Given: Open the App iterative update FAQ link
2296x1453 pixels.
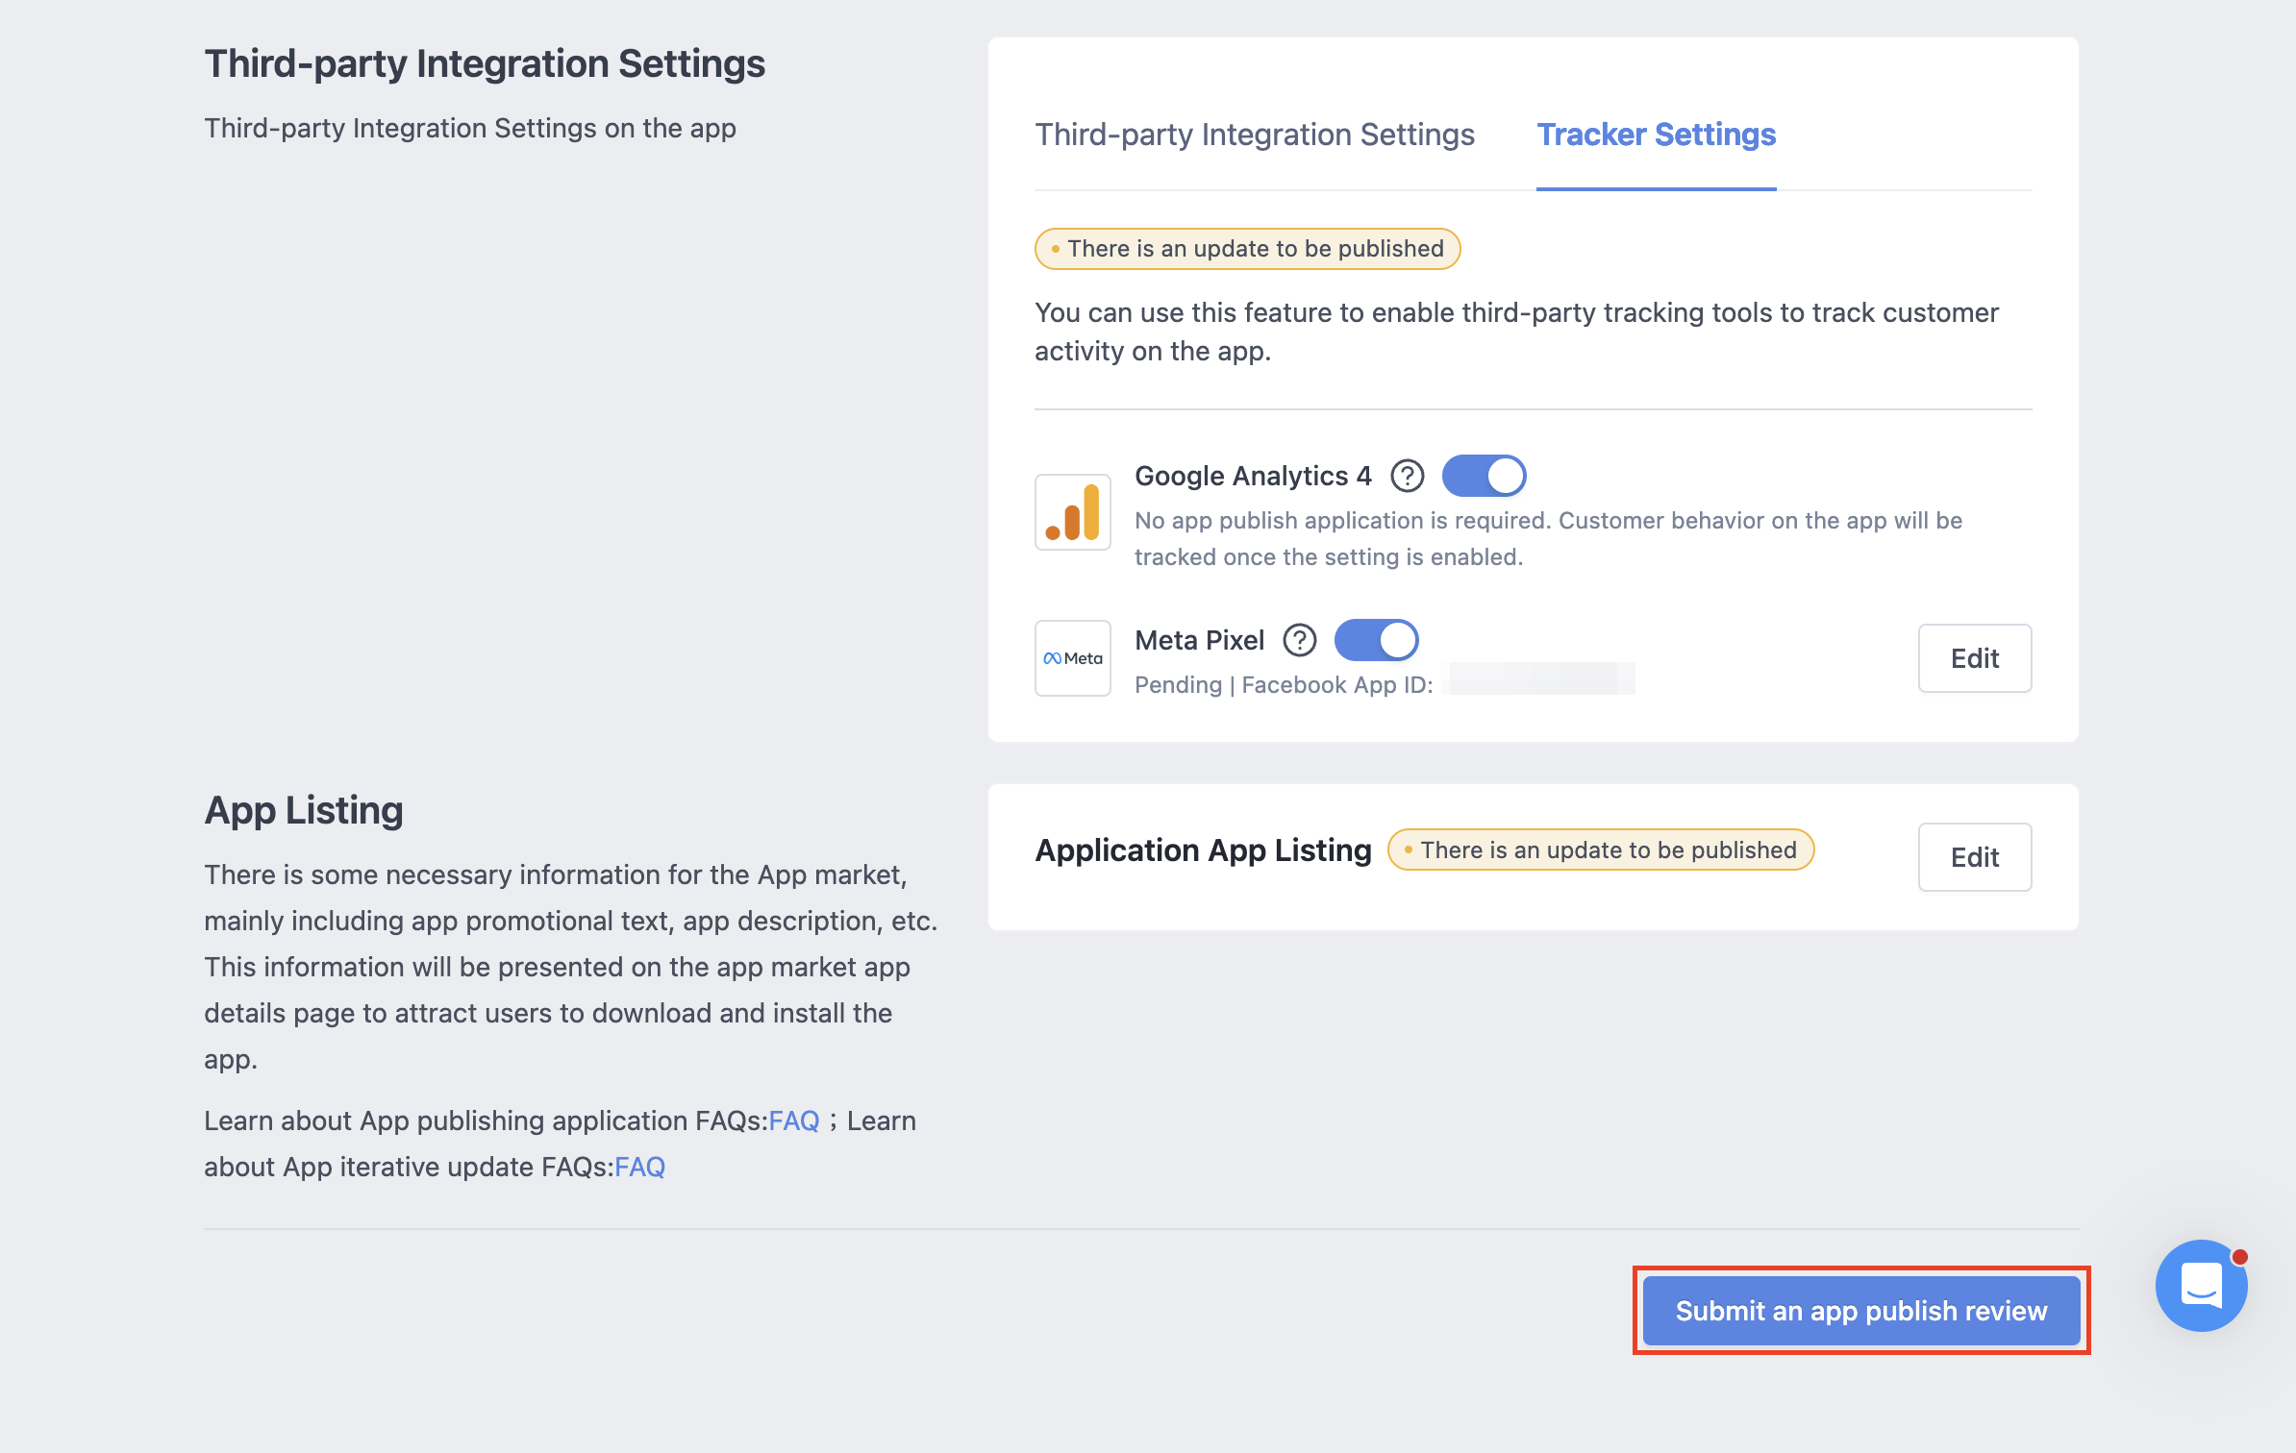Looking at the screenshot, I should point(640,1167).
